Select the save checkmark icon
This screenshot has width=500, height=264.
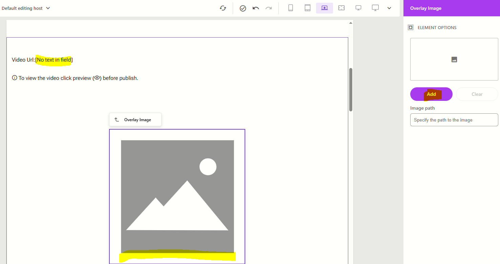[243, 8]
